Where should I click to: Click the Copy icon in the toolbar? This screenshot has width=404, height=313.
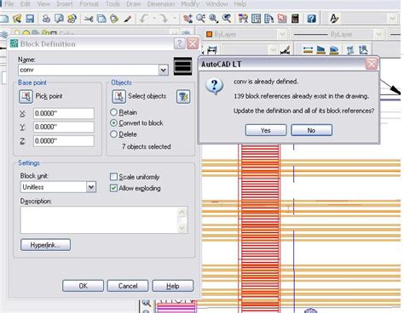101,19
